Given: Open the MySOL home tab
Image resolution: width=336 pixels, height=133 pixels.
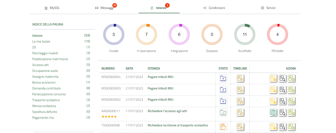Looking at the screenshot, I should 52,8.
